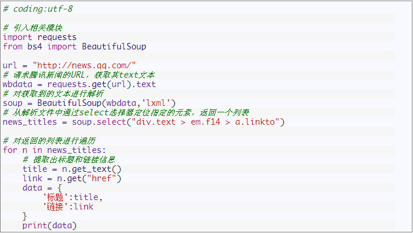Click the 'link = n.get' variable name
The height and width of the screenshot is (233, 413).
coord(32,178)
